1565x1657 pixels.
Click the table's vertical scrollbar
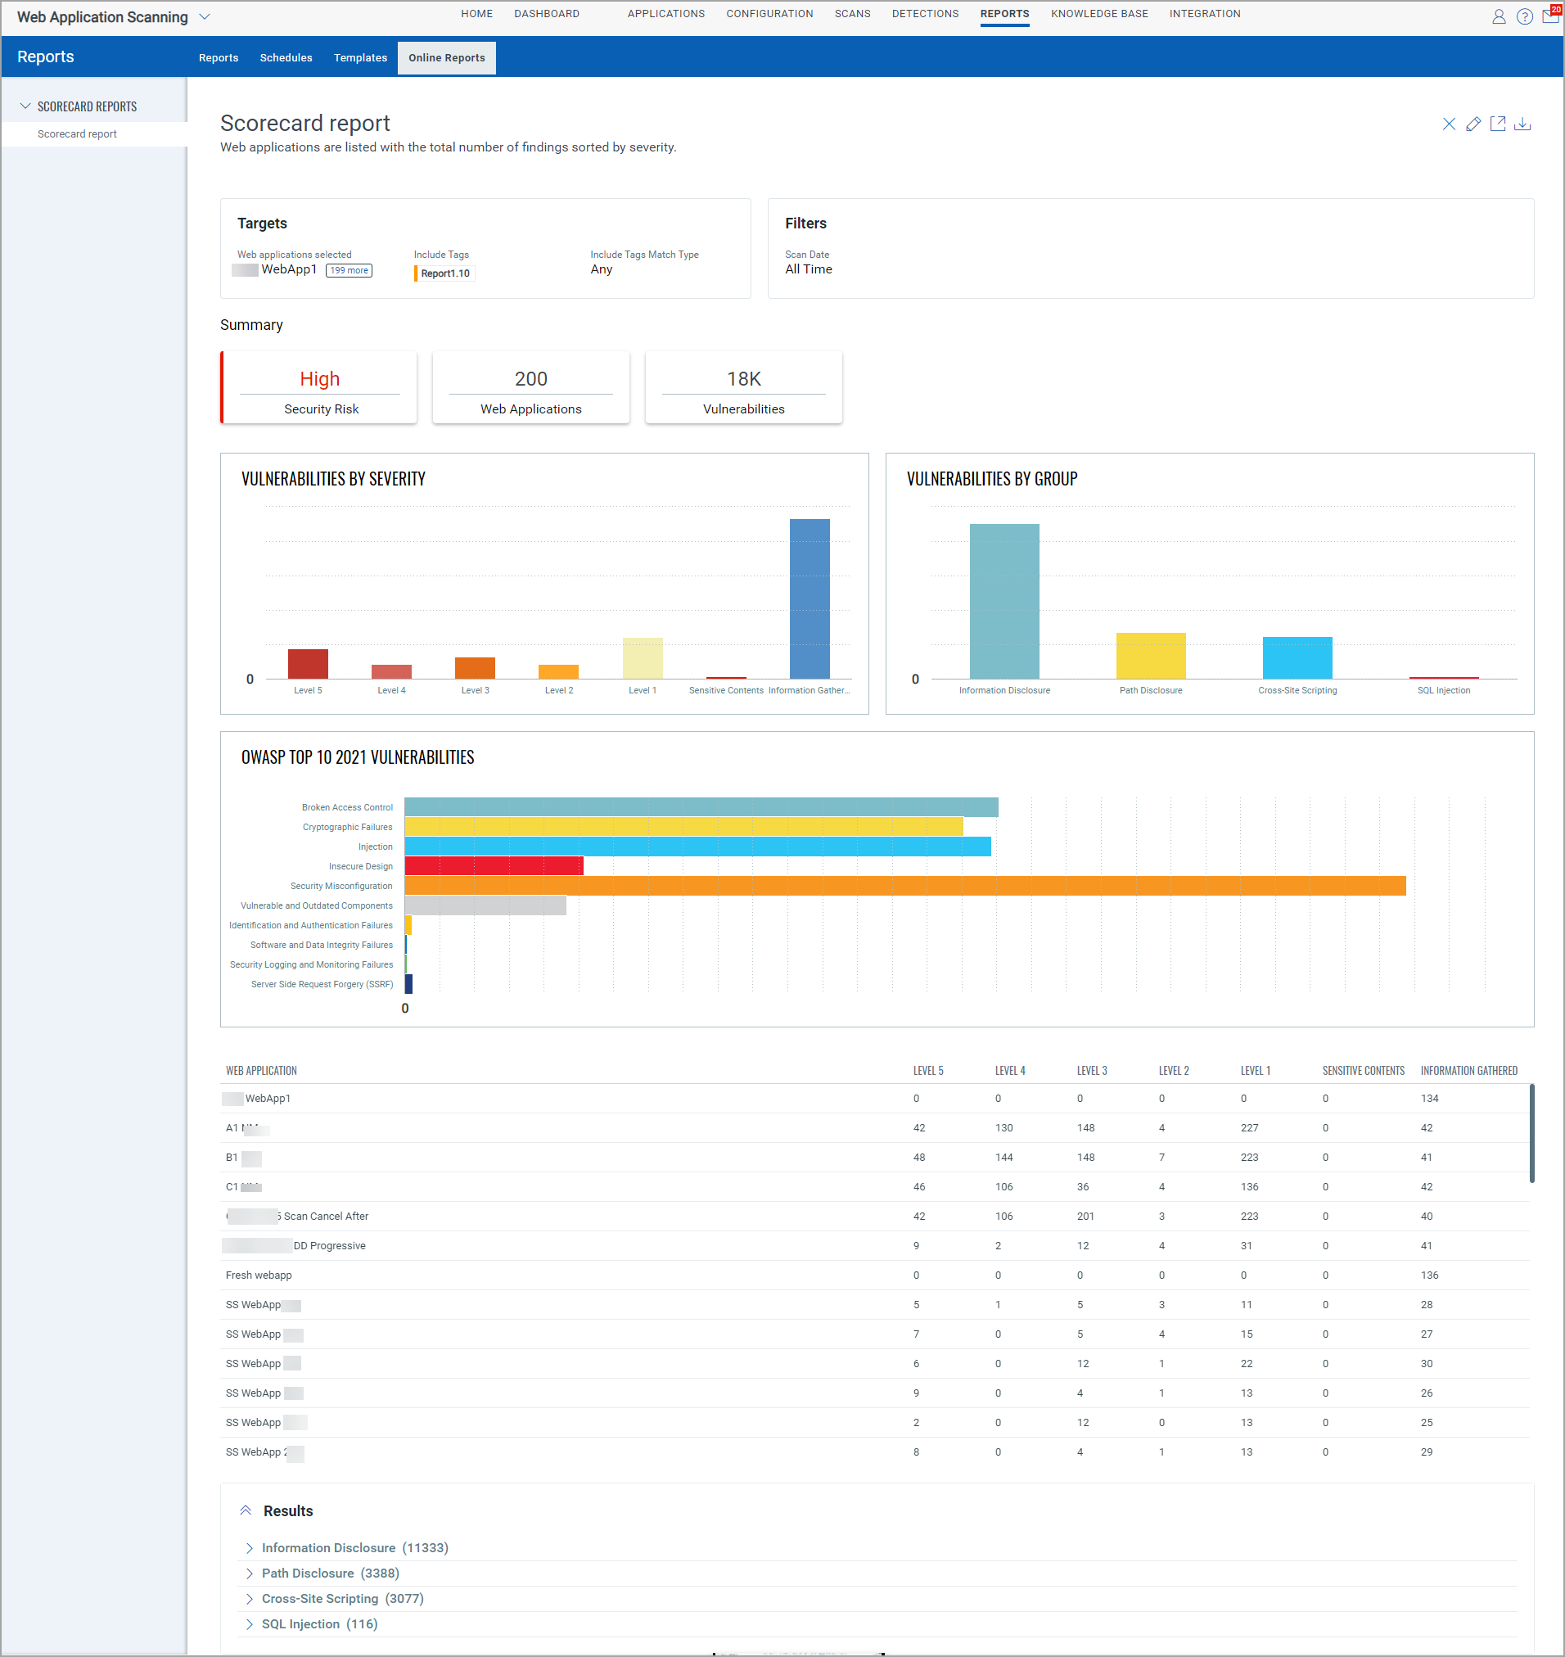click(1531, 1133)
